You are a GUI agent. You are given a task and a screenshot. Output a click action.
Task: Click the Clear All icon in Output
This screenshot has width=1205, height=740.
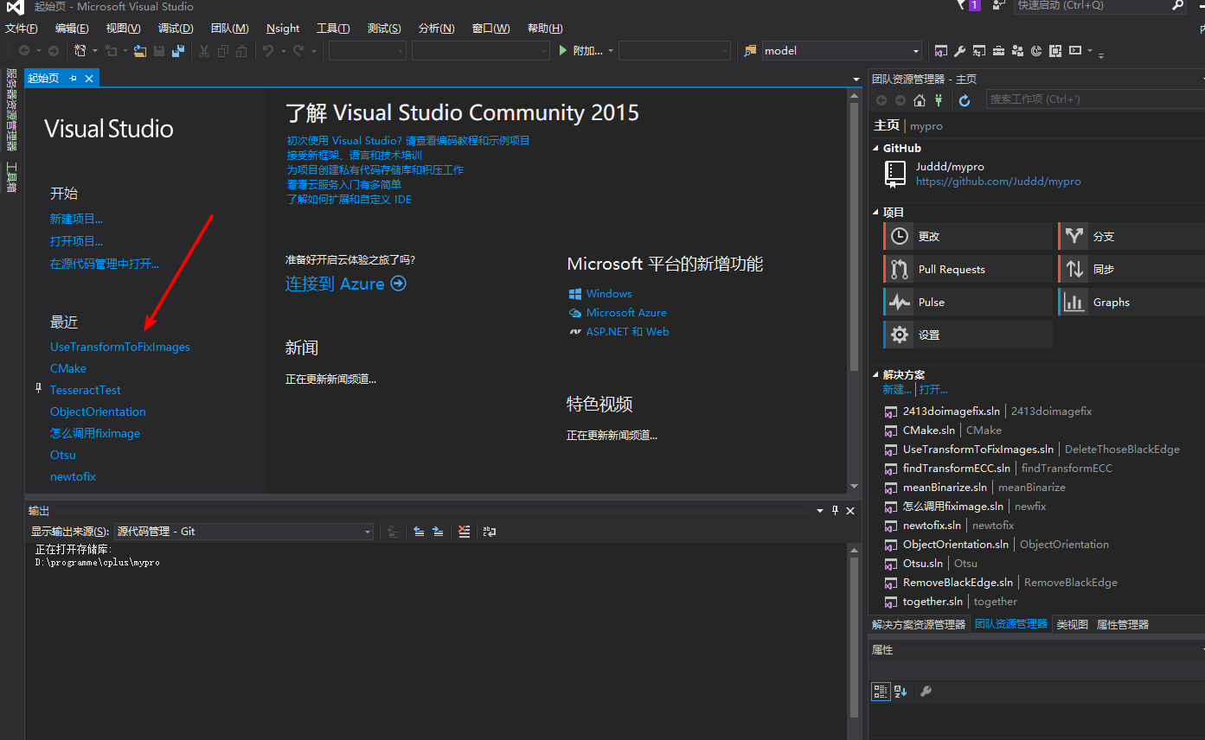pyautogui.click(x=464, y=532)
